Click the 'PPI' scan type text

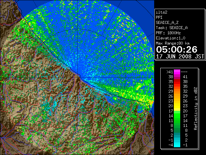point(159,17)
